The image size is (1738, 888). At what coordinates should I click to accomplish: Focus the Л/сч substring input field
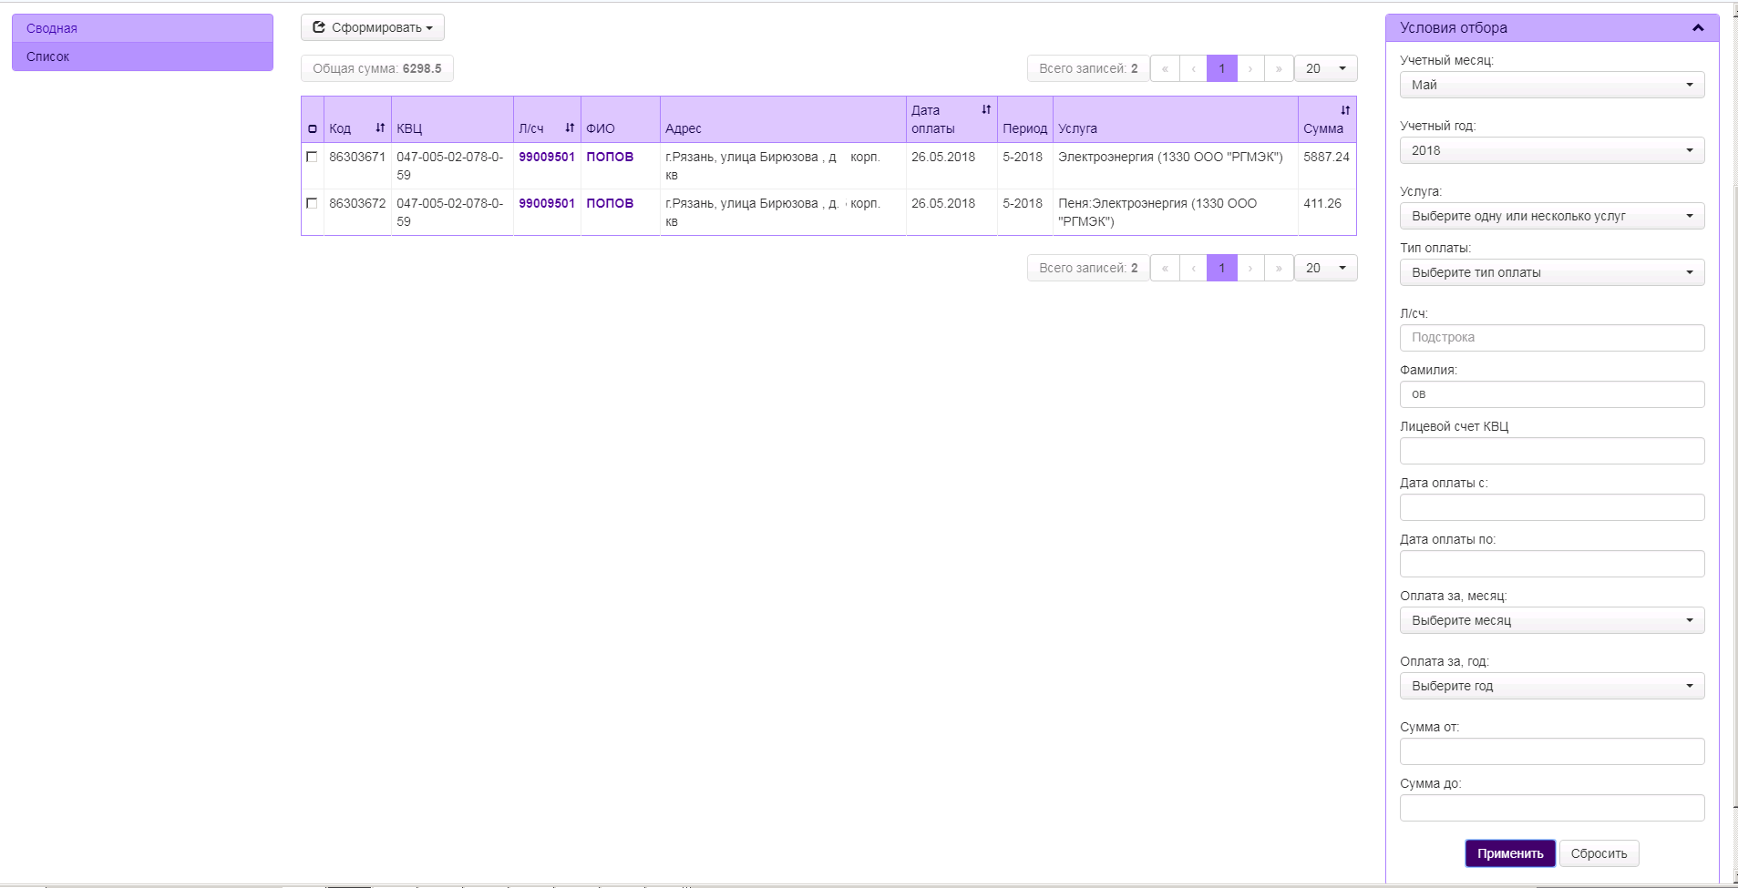point(1552,338)
